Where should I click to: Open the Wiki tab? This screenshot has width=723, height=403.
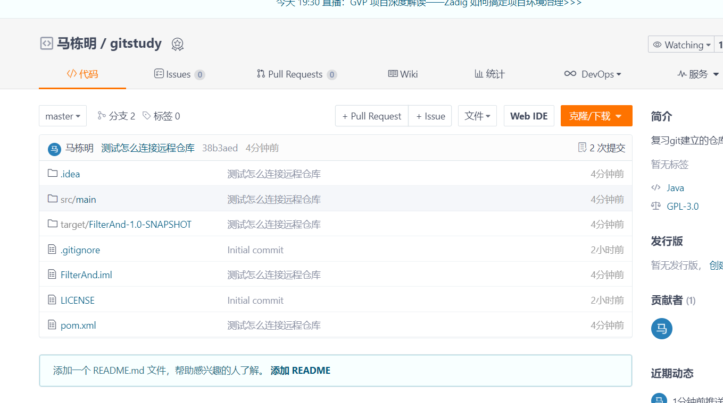click(x=403, y=74)
